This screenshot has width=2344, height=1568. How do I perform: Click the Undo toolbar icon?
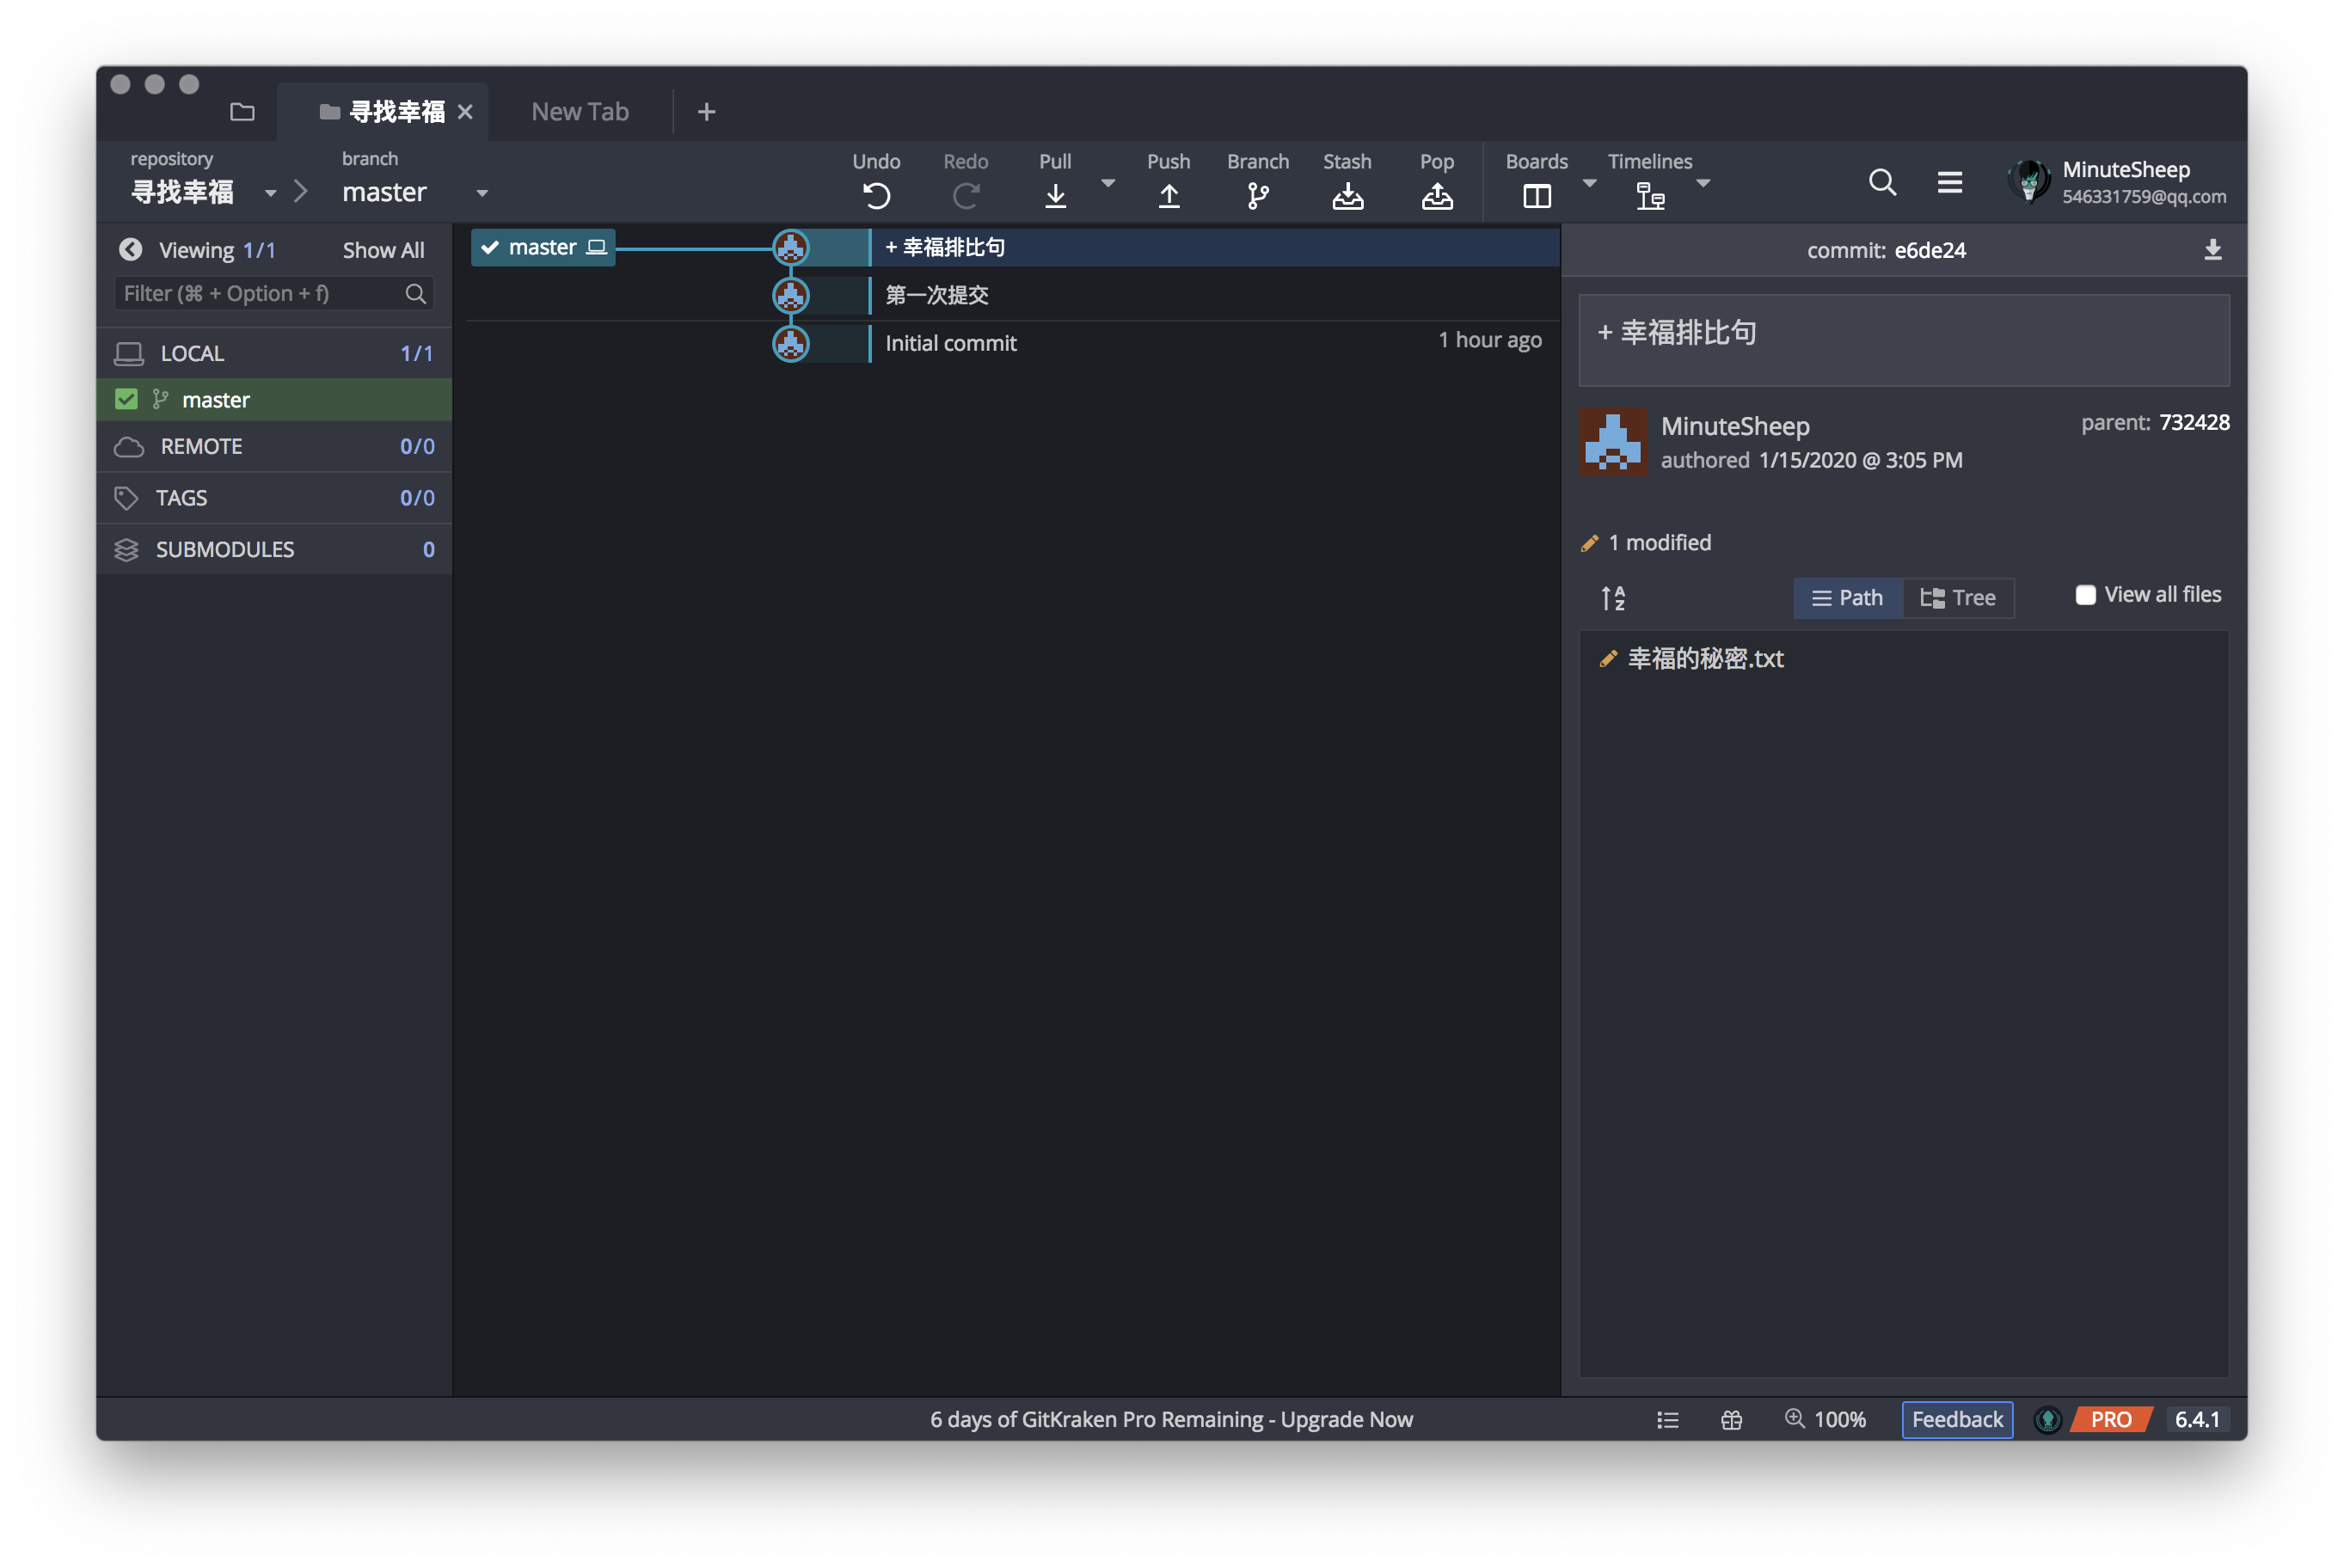pos(876,195)
